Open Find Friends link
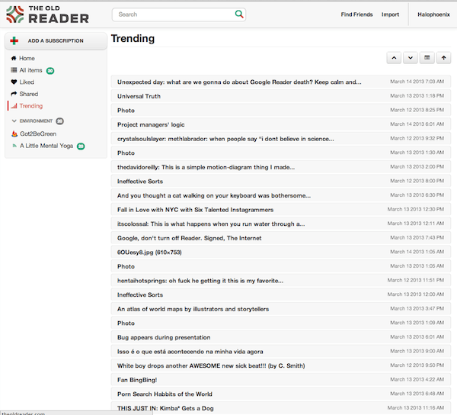Image resolution: width=457 pixels, height=415 pixels. 356,14
